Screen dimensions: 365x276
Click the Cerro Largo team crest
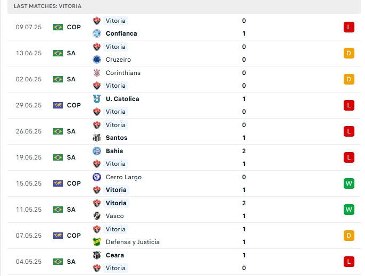pyautogui.click(x=97, y=177)
